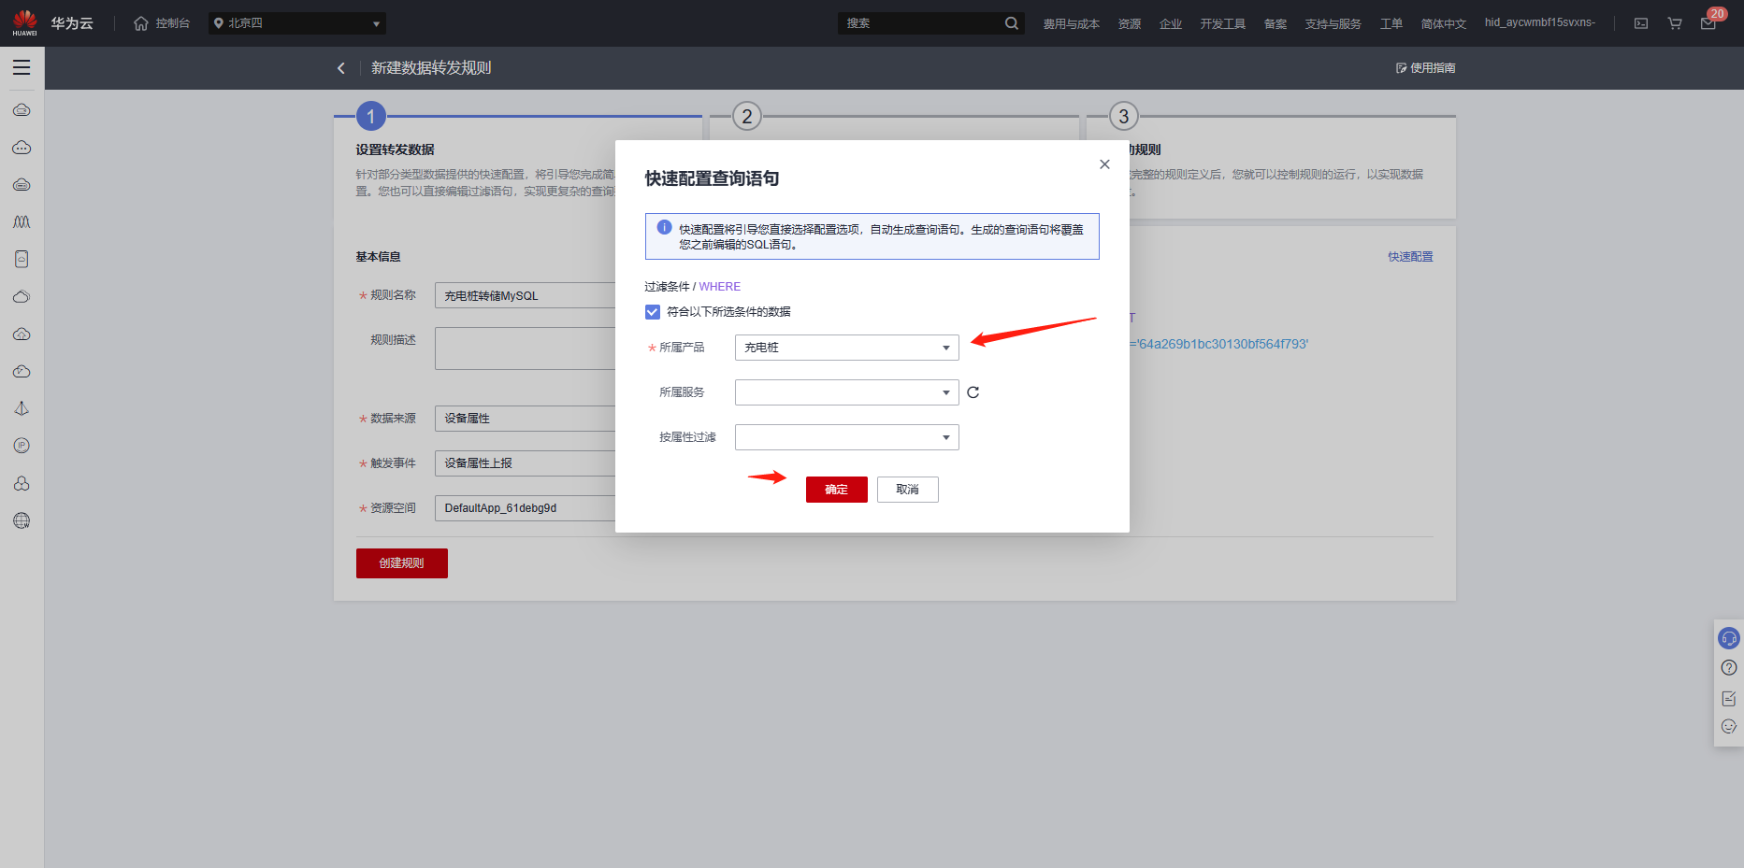Open the 资源空间 dropdown showing DefaultApp_61debg9d
Image resolution: width=1744 pixels, height=868 pixels.
pos(526,508)
